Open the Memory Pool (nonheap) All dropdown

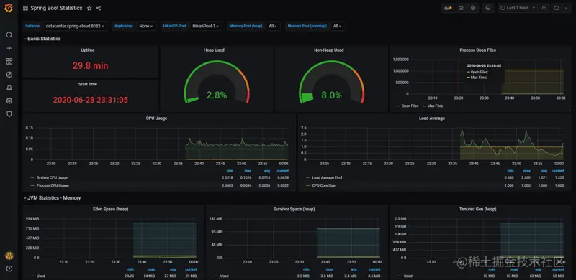click(x=338, y=26)
